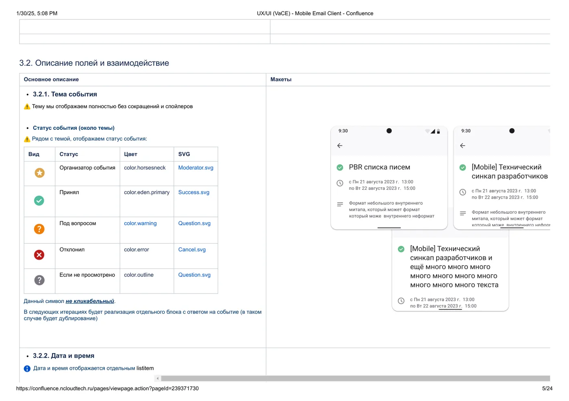Open Question.svg link in 'Под вопросом' row

(x=194, y=223)
